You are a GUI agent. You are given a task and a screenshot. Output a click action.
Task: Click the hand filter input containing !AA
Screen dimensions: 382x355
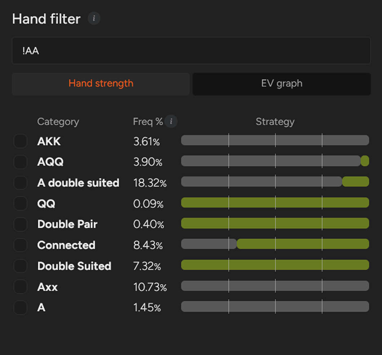click(191, 51)
